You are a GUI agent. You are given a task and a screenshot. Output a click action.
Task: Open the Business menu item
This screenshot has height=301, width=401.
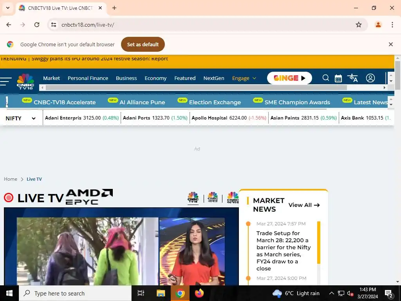coord(126,78)
